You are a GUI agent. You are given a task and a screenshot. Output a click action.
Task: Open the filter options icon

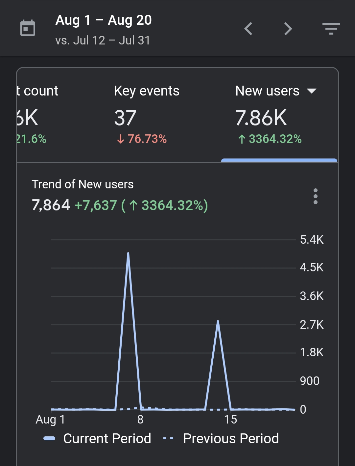pyautogui.click(x=331, y=29)
